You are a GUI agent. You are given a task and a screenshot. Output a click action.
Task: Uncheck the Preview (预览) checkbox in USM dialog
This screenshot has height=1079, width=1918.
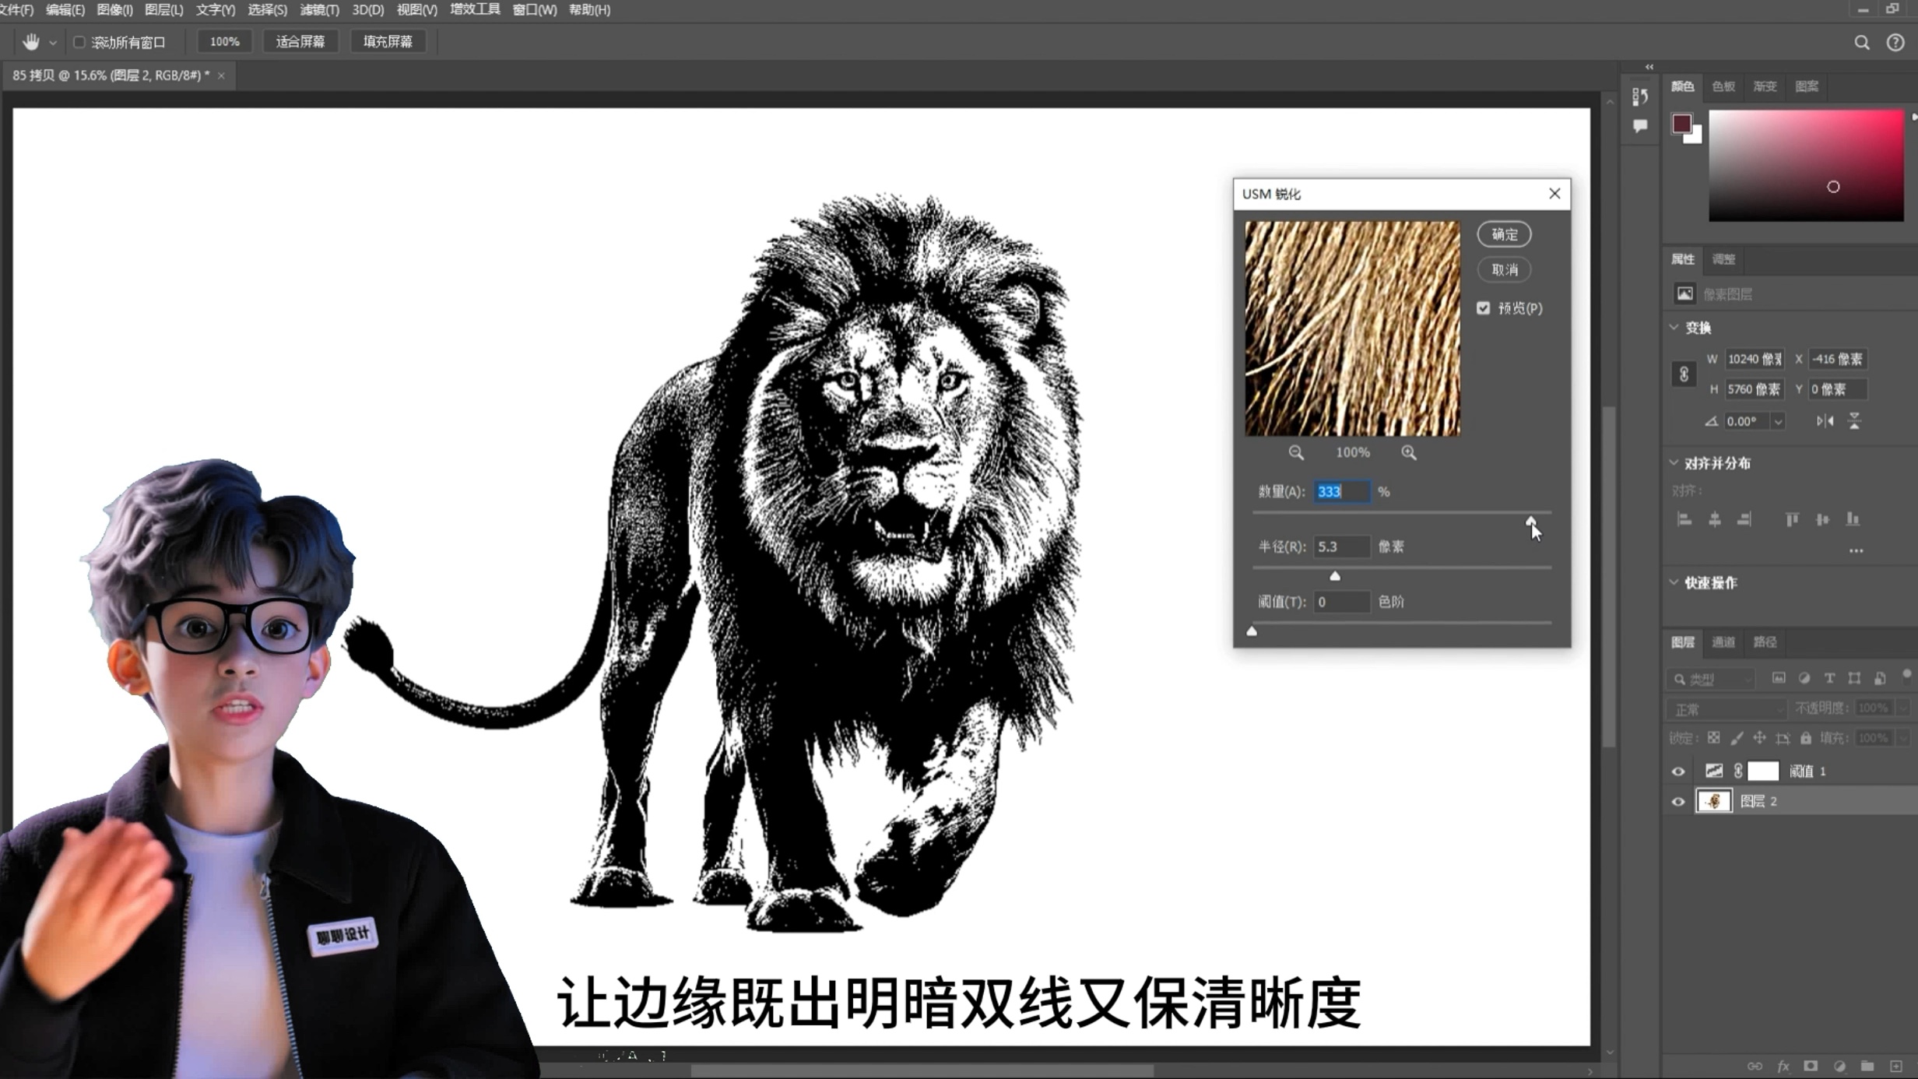(x=1484, y=308)
